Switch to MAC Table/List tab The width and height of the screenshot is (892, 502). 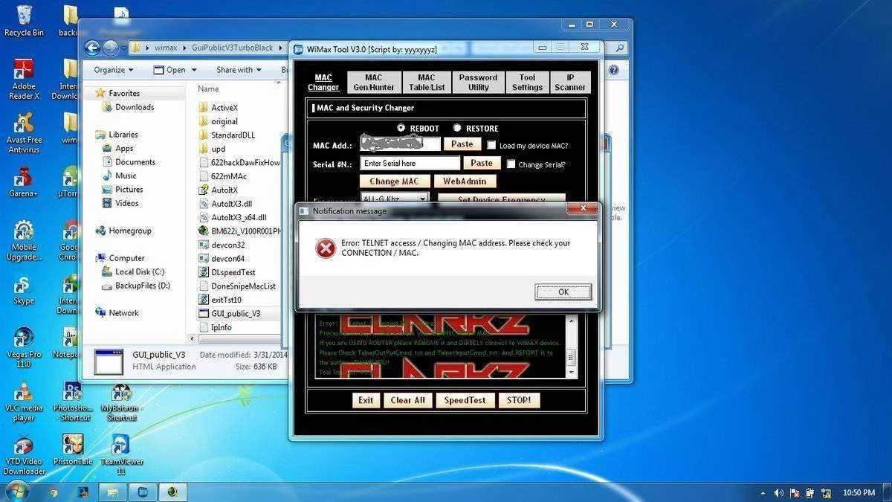[x=427, y=82]
